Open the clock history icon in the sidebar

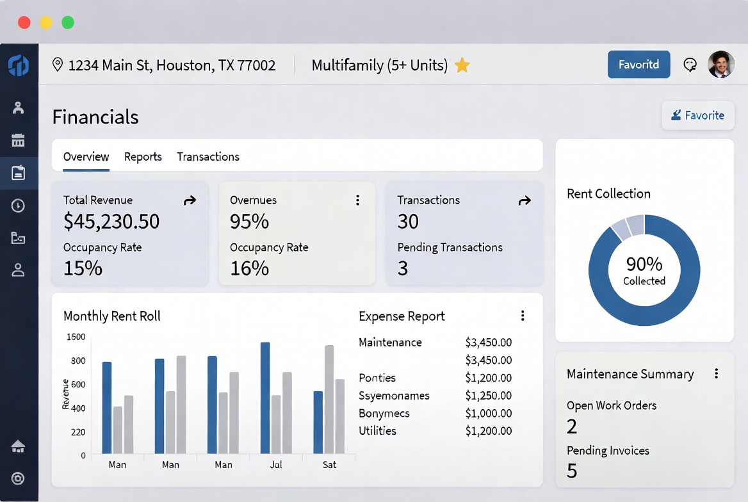tap(18, 206)
